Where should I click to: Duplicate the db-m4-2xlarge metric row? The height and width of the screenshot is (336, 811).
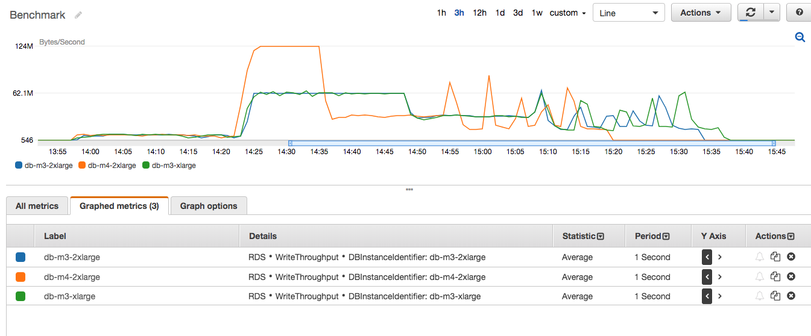point(775,277)
